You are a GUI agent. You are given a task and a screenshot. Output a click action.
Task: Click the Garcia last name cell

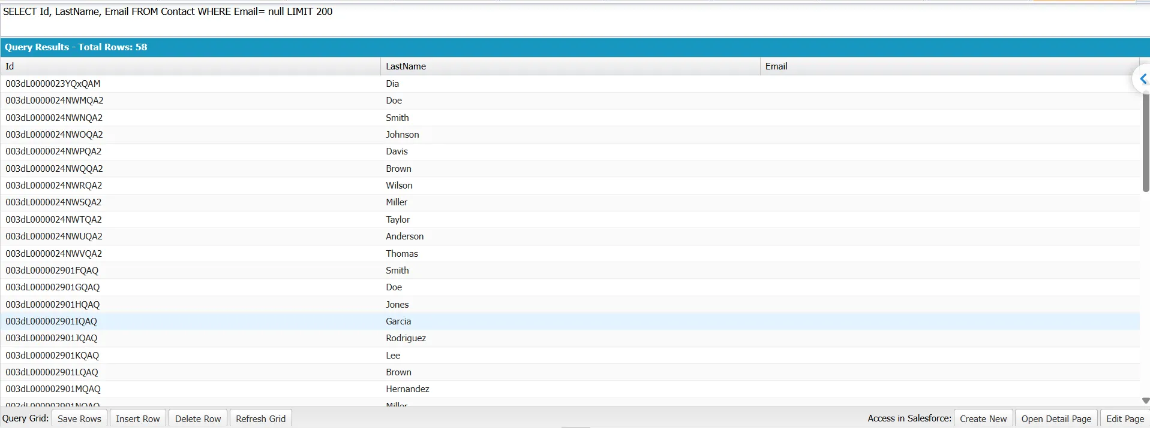[x=570, y=321]
